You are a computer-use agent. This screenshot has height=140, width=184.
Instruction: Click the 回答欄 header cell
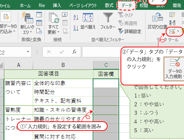point(106,74)
